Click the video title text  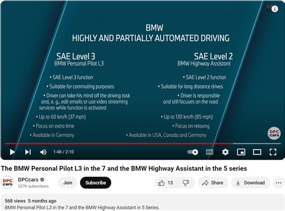tap(124, 168)
